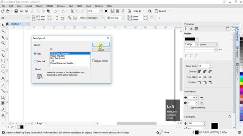Select the Connector tool
The height and width of the screenshot is (136, 243).
click(x=3, y=91)
